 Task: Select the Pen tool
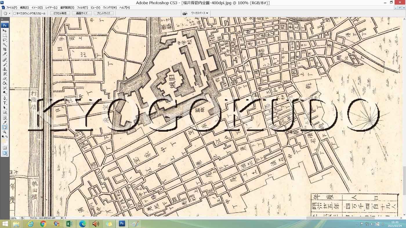tap(5, 98)
